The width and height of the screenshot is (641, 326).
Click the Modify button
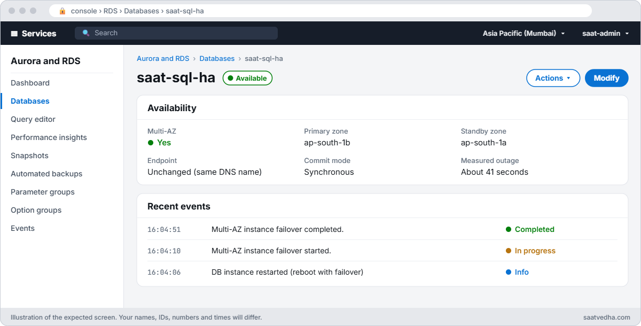tap(606, 78)
